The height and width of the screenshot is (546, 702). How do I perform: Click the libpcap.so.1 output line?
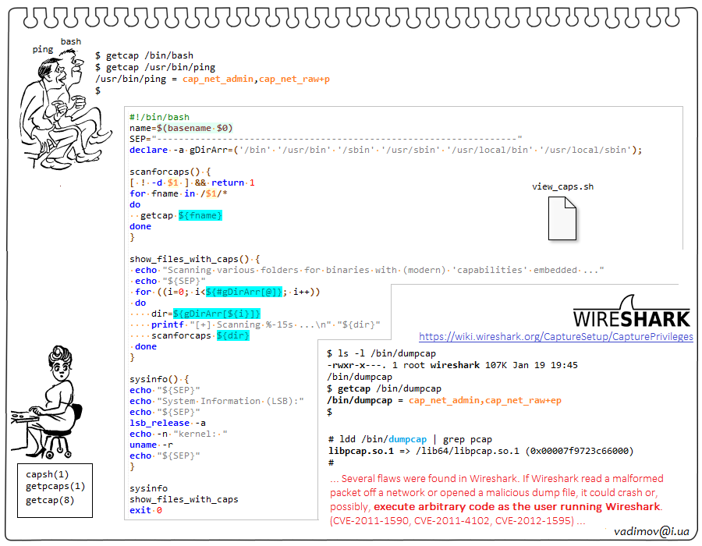tap(480, 451)
